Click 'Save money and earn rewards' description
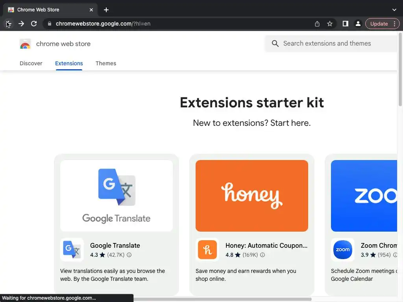Viewport: 403px width, 302px height. click(246, 275)
